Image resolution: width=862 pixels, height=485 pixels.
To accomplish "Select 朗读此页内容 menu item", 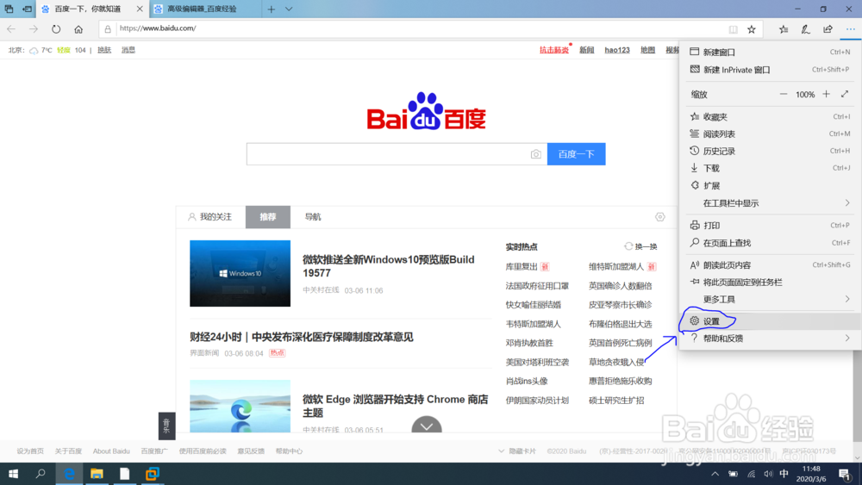I will 770,265.
